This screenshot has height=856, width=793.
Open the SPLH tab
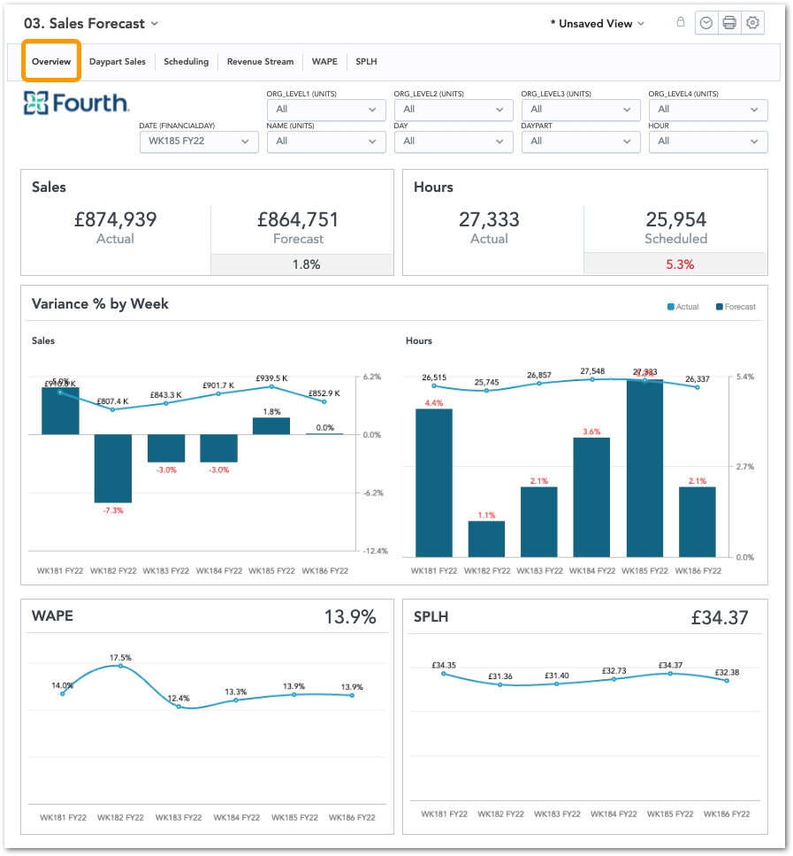(366, 62)
